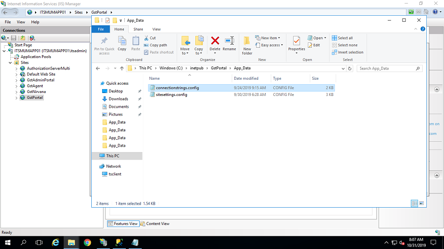444x249 pixels.
Task: Collapse the Explorer ribbon chevron
Action: click(415, 29)
